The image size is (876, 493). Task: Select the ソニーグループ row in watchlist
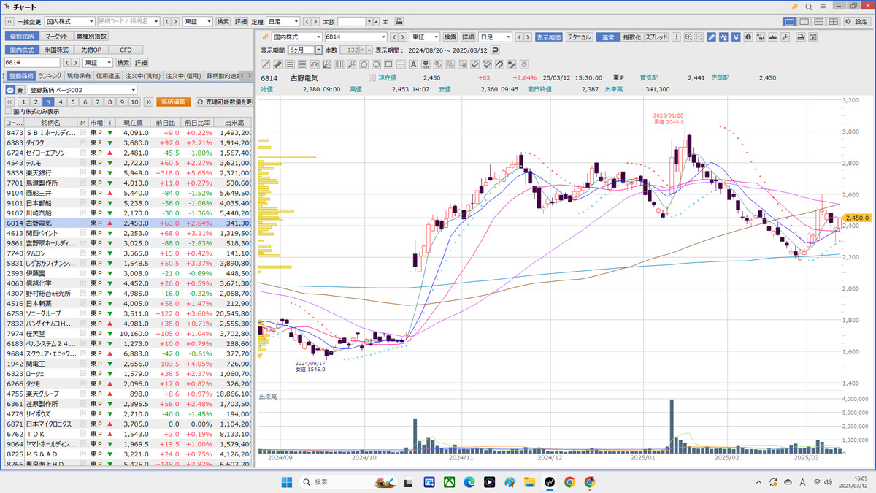pos(128,313)
